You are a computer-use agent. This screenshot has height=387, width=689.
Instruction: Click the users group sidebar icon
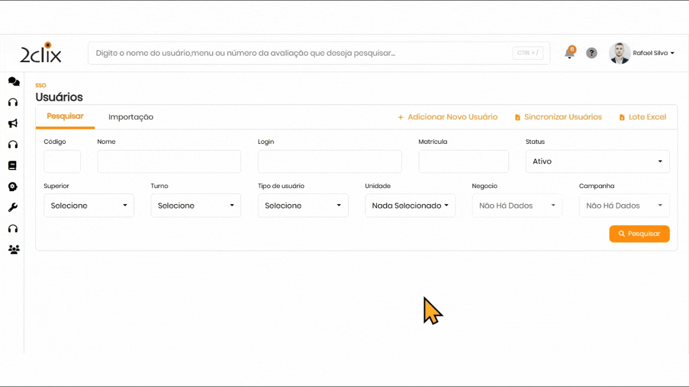(13, 250)
